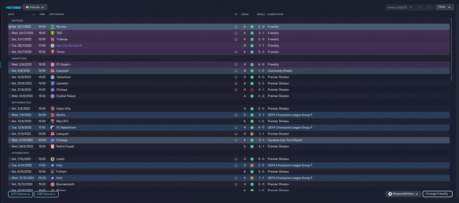Screen dimensions: 459x203
Task: Click the Arrange Friendly button
Action: [x=437, y=194]
